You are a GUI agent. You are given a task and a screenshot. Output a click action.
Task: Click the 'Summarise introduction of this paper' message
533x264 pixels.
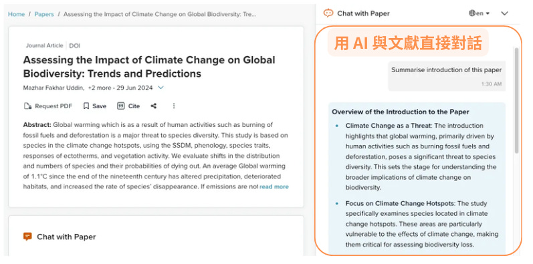pyautogui.click(x=446, y=70)
